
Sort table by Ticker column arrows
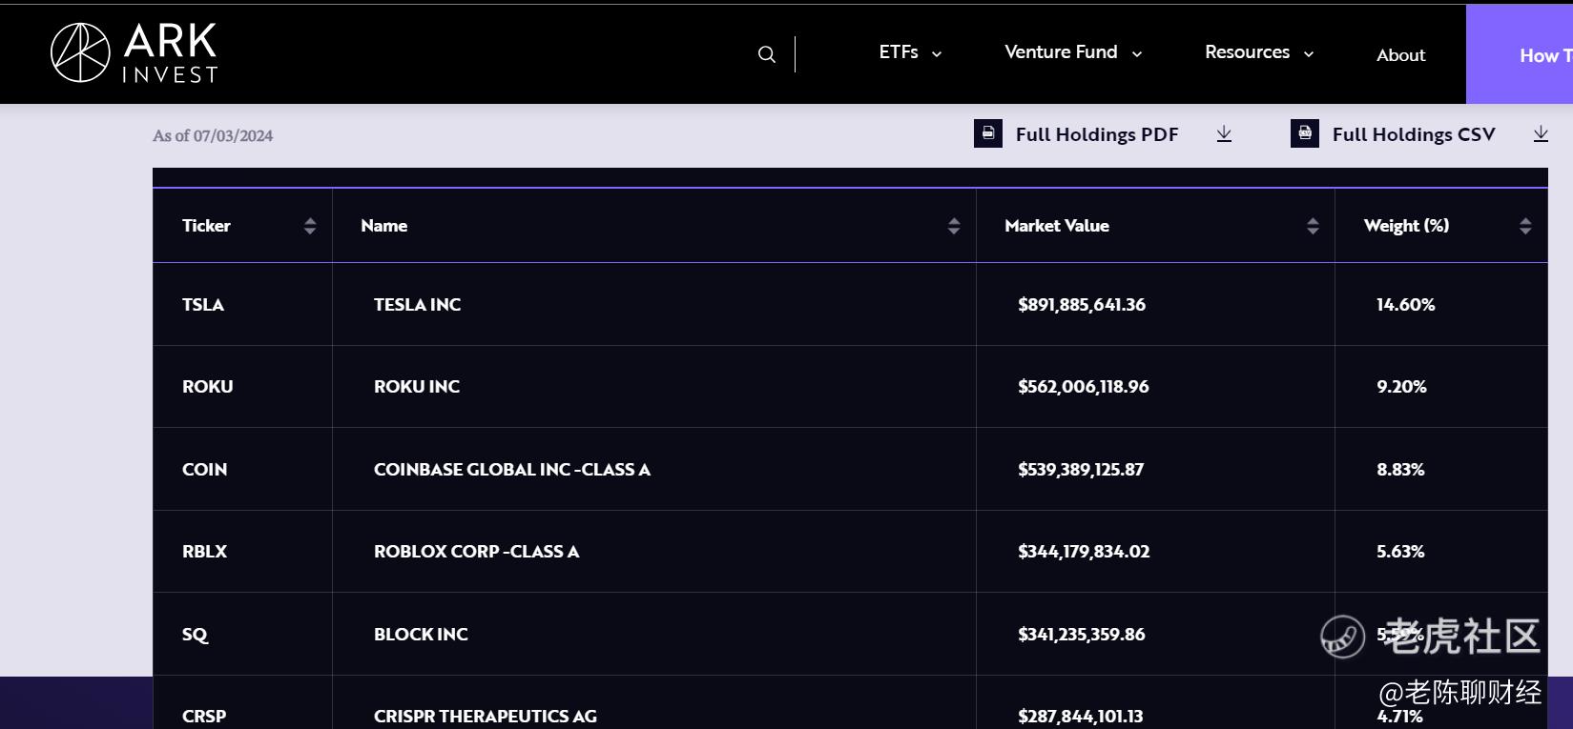tap(310, 226)
